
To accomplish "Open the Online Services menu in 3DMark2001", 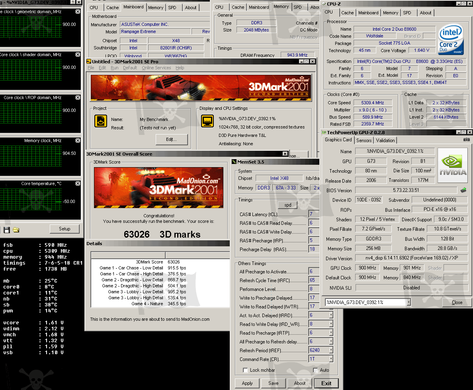I will coord(156,68).
